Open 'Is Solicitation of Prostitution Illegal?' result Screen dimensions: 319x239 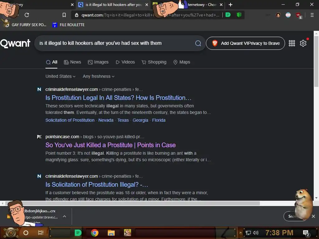tap(97, 185)
